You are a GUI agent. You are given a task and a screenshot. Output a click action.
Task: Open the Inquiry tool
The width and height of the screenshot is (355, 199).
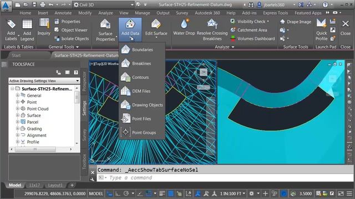pyautogui.click(x=44, y=27)
